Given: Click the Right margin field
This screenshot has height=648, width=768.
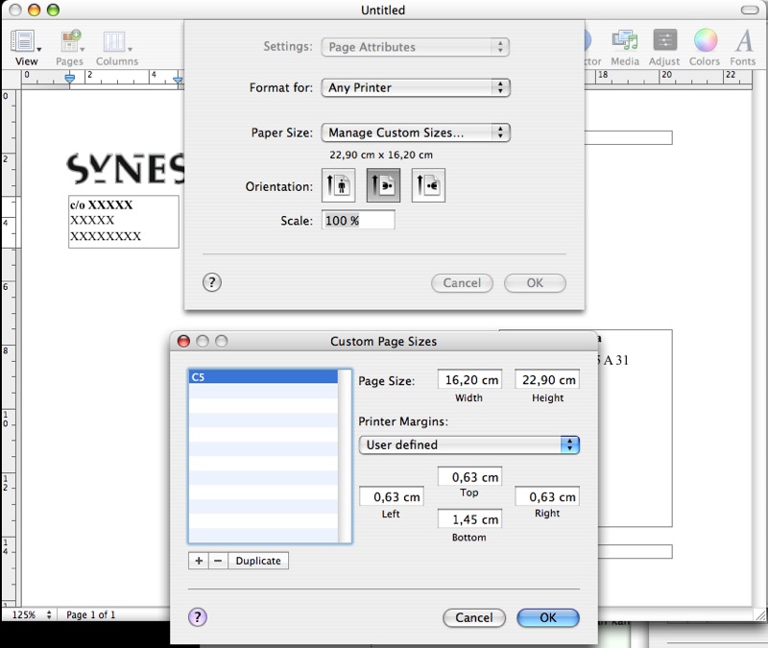Looking at the screenshot, I should point(547,496).
